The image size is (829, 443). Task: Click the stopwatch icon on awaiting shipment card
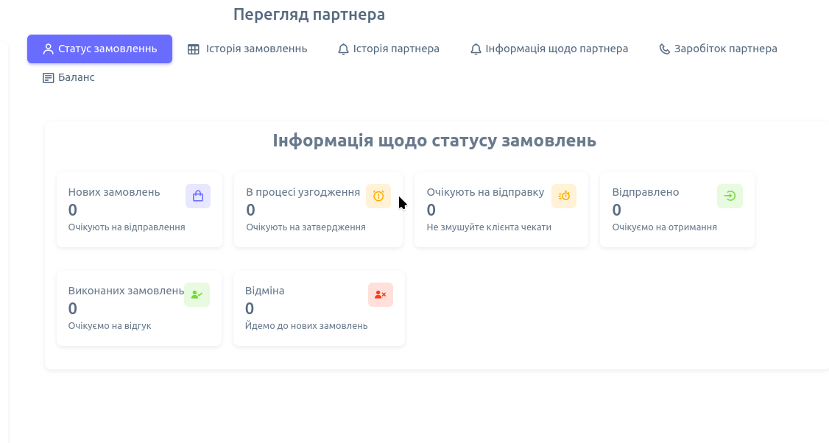pos(564,196)
